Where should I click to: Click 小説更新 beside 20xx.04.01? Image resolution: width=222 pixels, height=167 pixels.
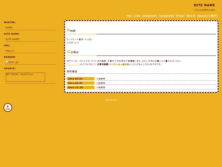[101, 79]
